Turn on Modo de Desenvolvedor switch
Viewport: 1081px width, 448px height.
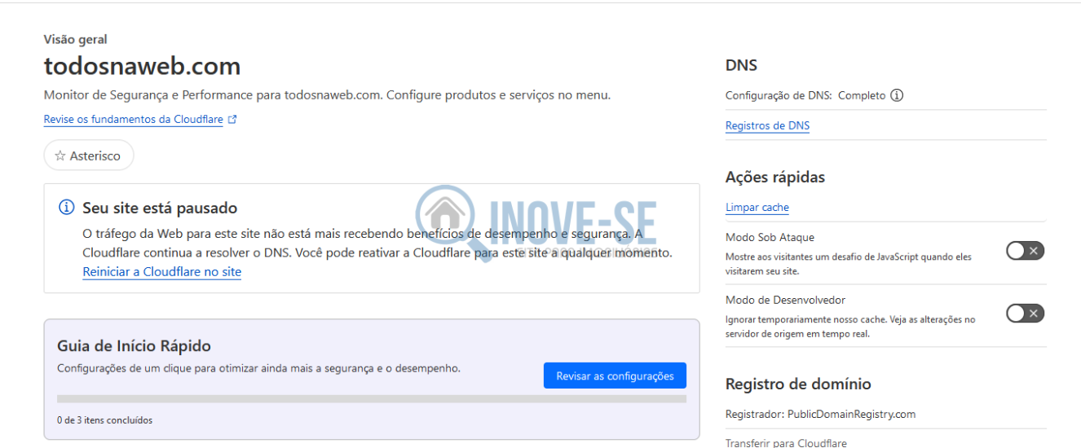pyautogui.click(x=1025, y=314)
